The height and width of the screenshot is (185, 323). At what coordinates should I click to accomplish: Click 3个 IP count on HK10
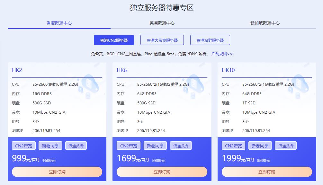(245, 122)
